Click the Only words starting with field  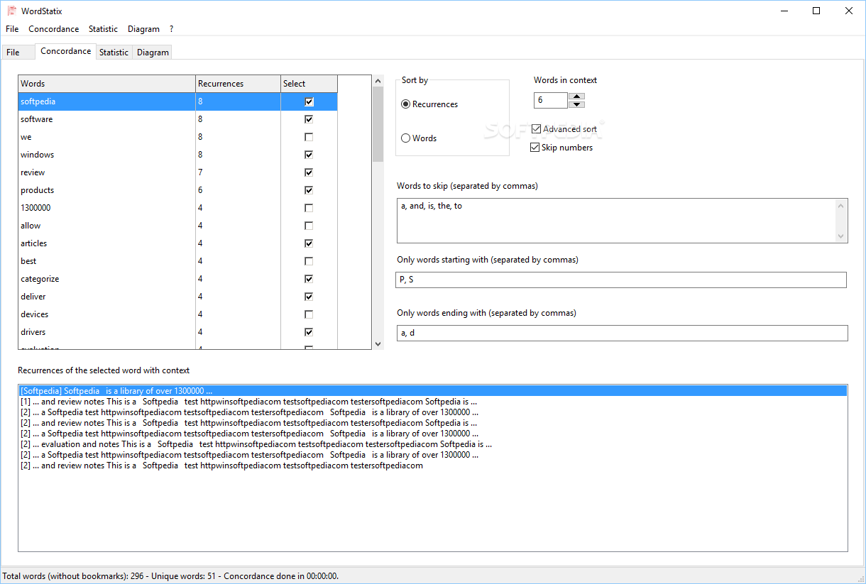[x=621, y=280]
